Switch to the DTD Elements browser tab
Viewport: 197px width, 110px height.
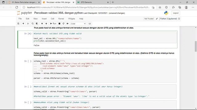click(93, 2)
